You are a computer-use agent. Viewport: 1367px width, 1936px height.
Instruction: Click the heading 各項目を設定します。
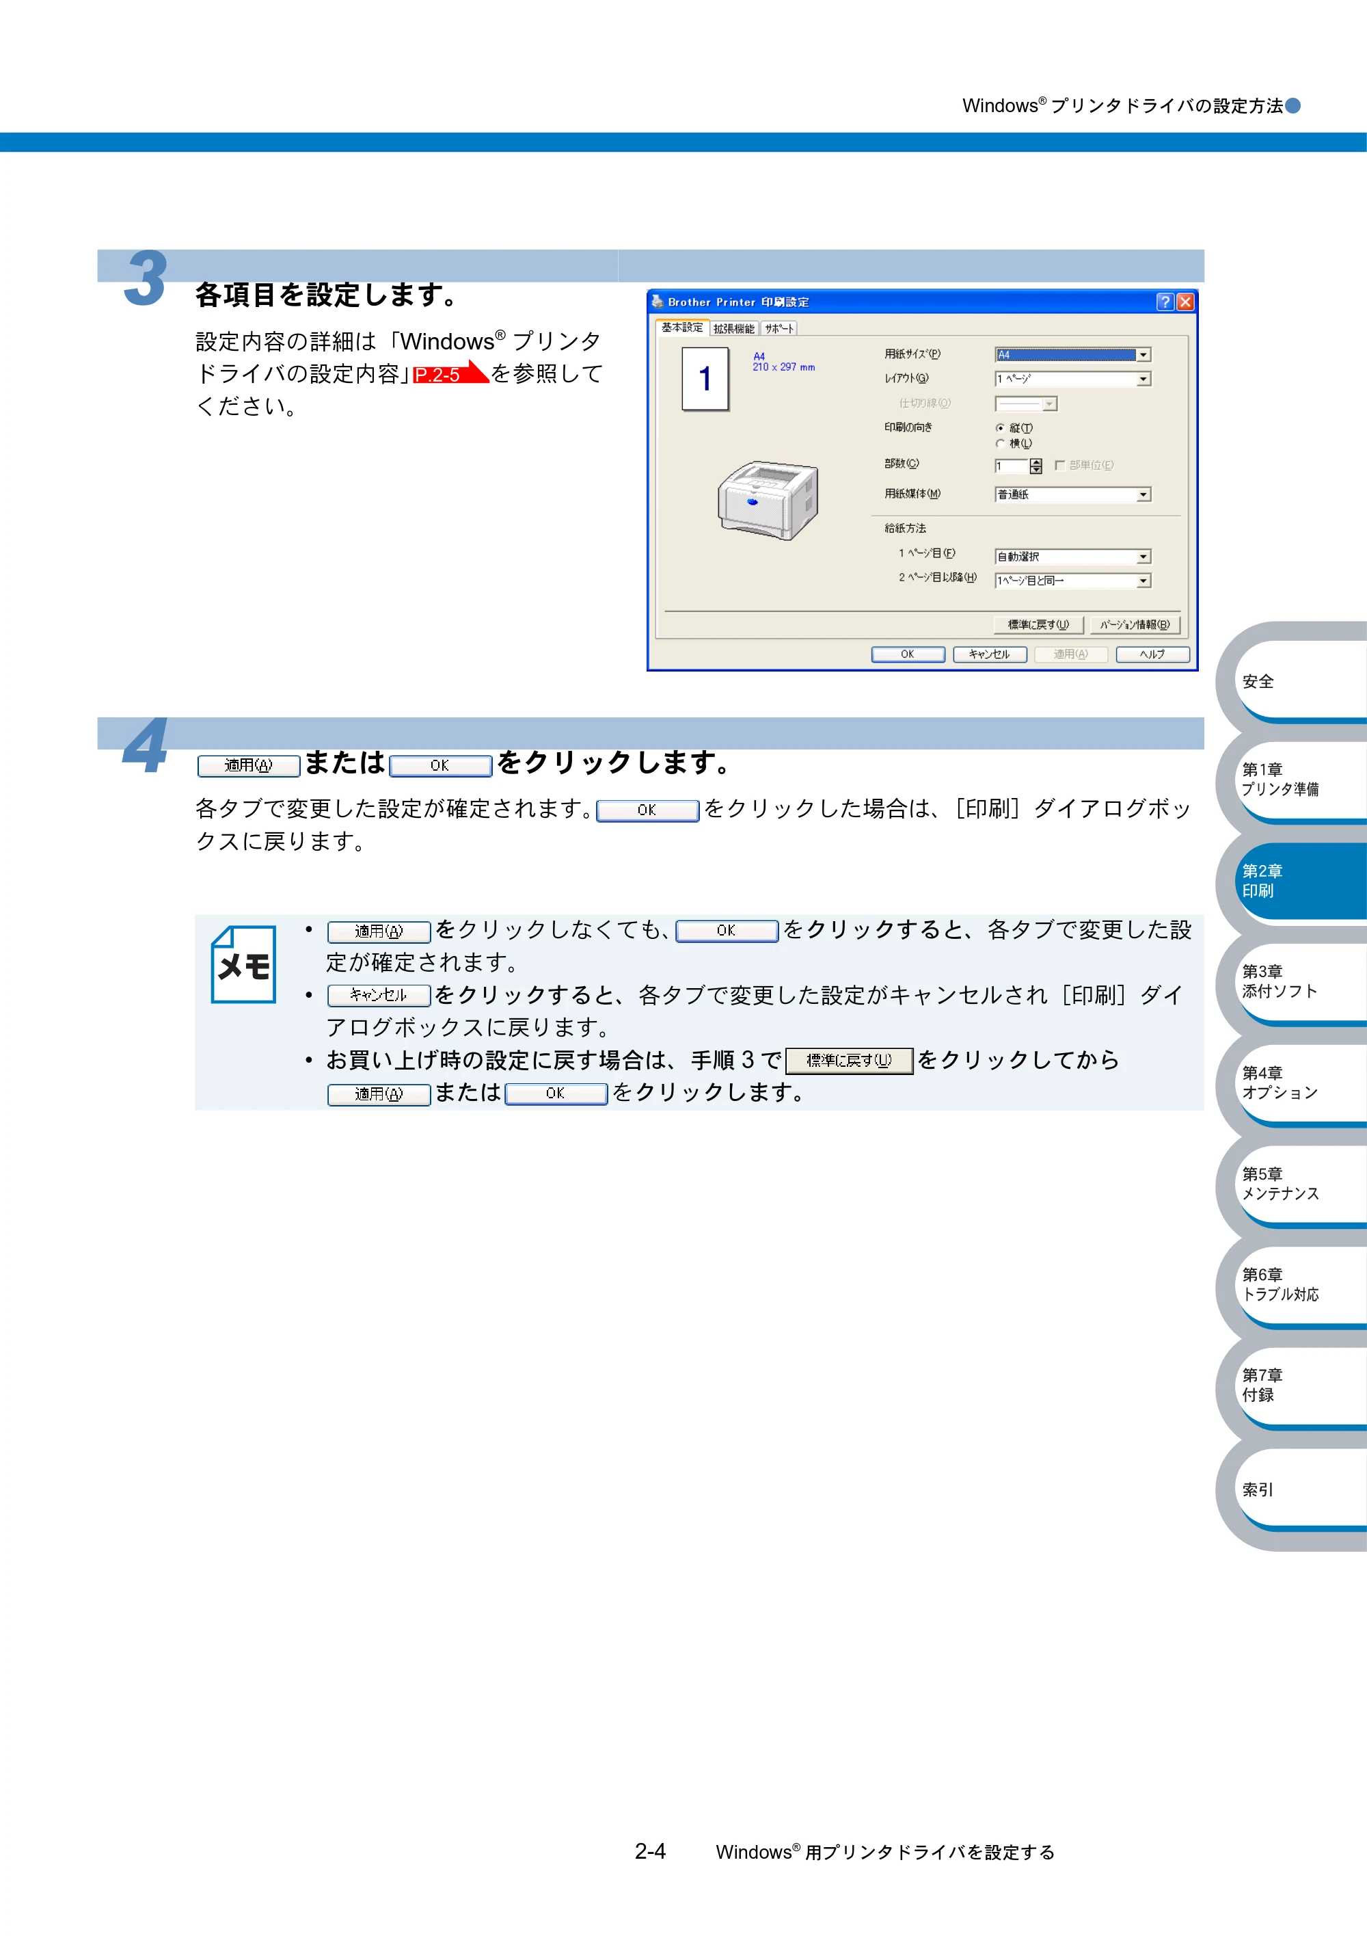click(328, 295)
